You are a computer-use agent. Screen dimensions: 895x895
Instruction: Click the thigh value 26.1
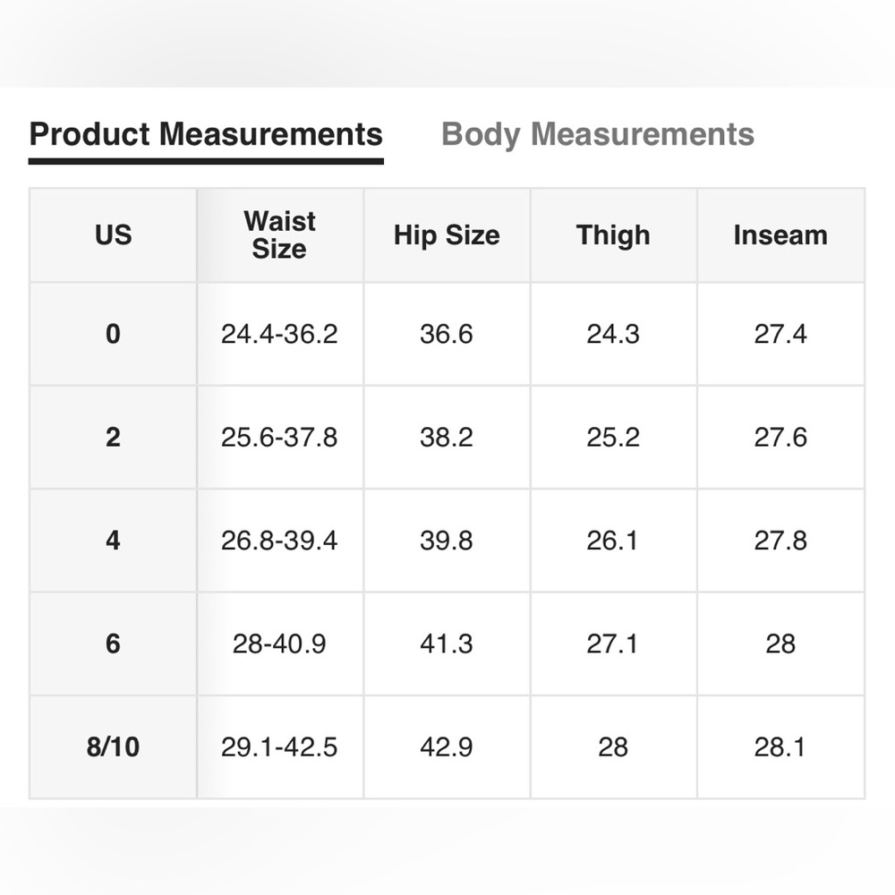pyautogui.click(x=612, y=541)
